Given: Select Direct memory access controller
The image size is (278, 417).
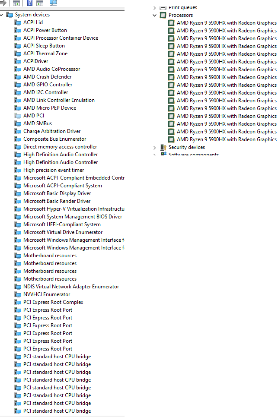Looking at the screenshot, I should [x=60, y=146].
